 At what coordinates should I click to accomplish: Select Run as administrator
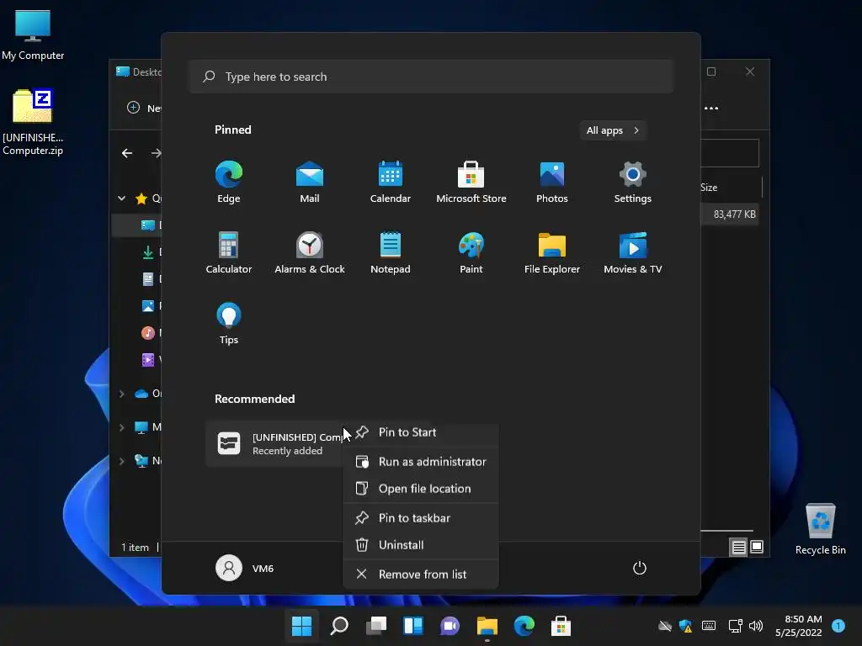[x=421, y=462]
